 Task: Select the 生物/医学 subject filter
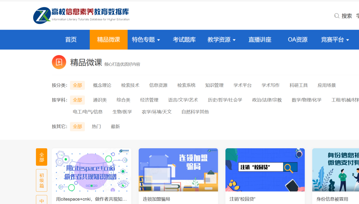122,112
